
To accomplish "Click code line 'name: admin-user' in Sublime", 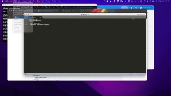I will [x=35, y=23].
